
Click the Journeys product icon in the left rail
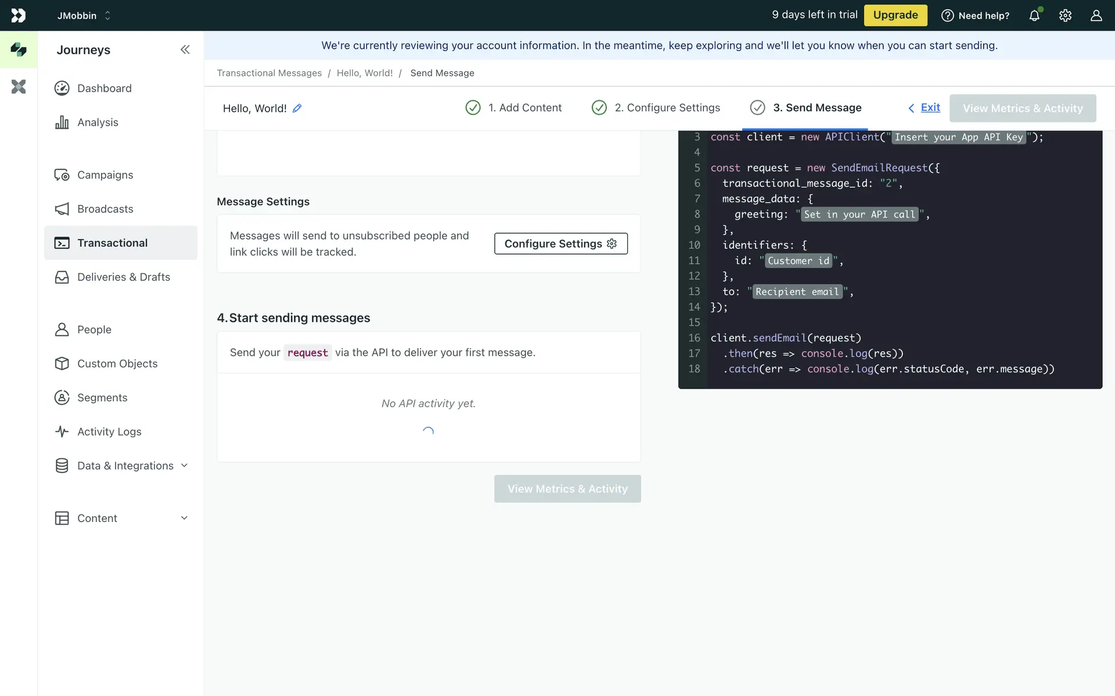[19, 50]
